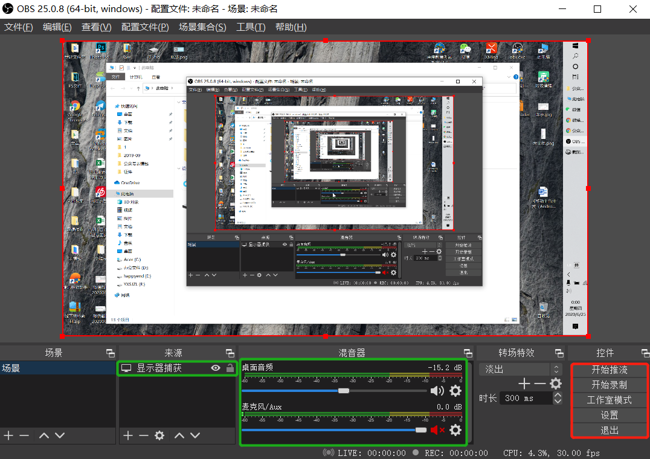
Task: Select the 显示器捕获 source row
Action: click(178, 368)
